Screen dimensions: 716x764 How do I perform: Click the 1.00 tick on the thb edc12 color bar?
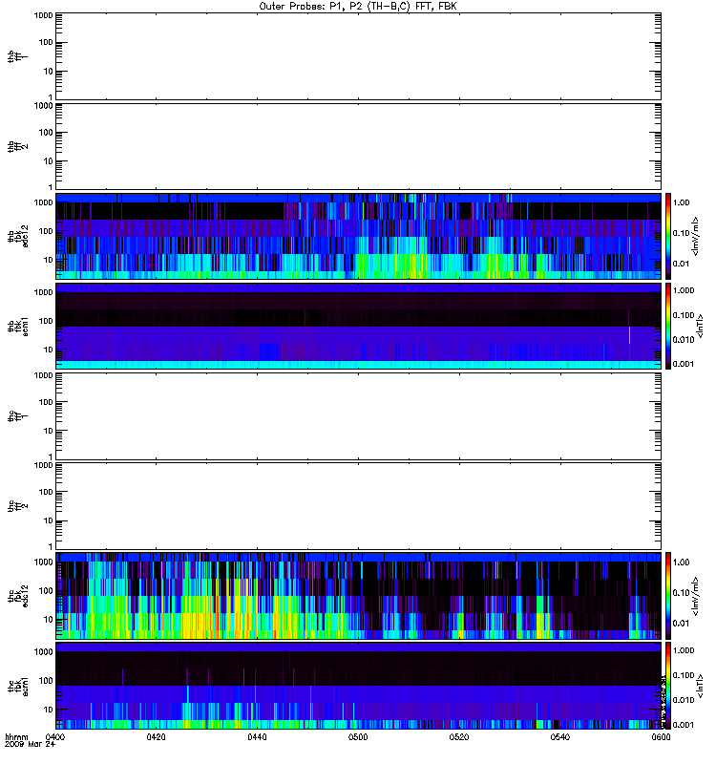(681, 202)
